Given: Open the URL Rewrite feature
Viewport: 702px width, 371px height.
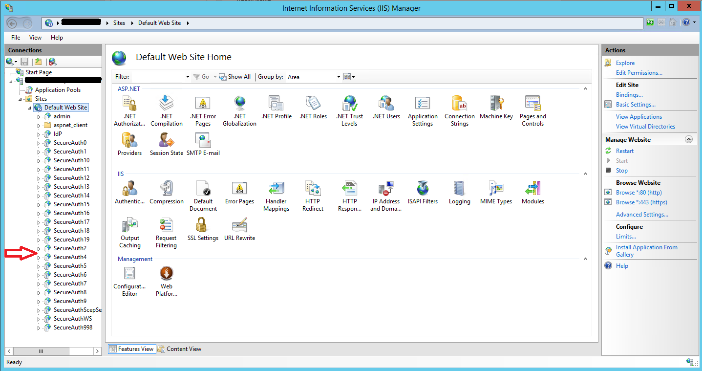Looking at the screenshot, I should pos(239,229).
